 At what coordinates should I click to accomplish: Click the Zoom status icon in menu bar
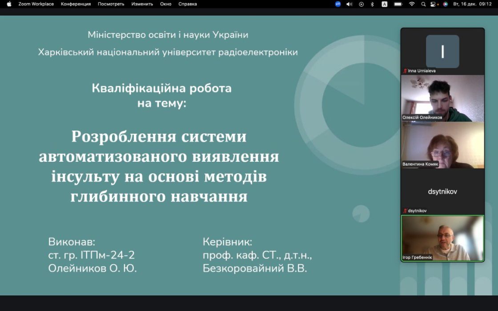338,4
